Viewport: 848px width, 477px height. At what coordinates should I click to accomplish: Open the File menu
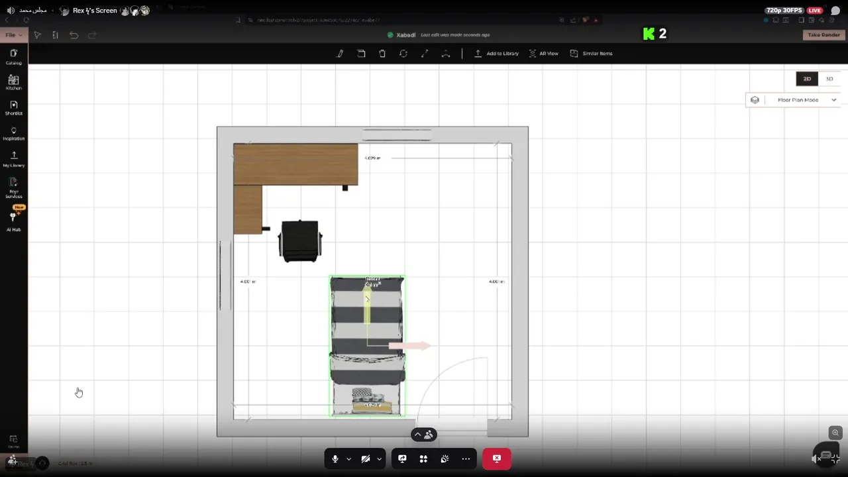pos(13,35)
